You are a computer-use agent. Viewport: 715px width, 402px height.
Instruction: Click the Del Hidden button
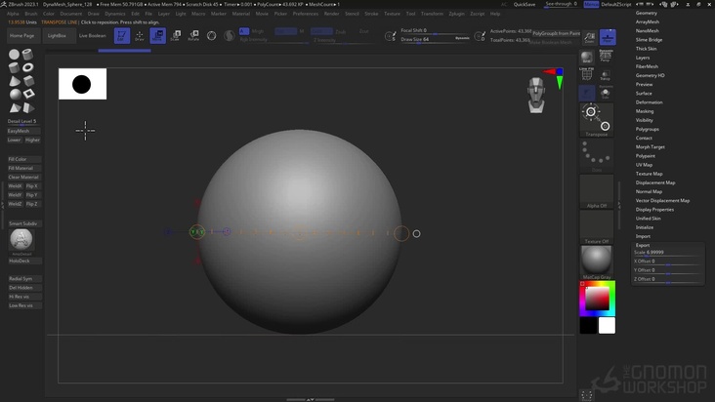coord(24,288)
